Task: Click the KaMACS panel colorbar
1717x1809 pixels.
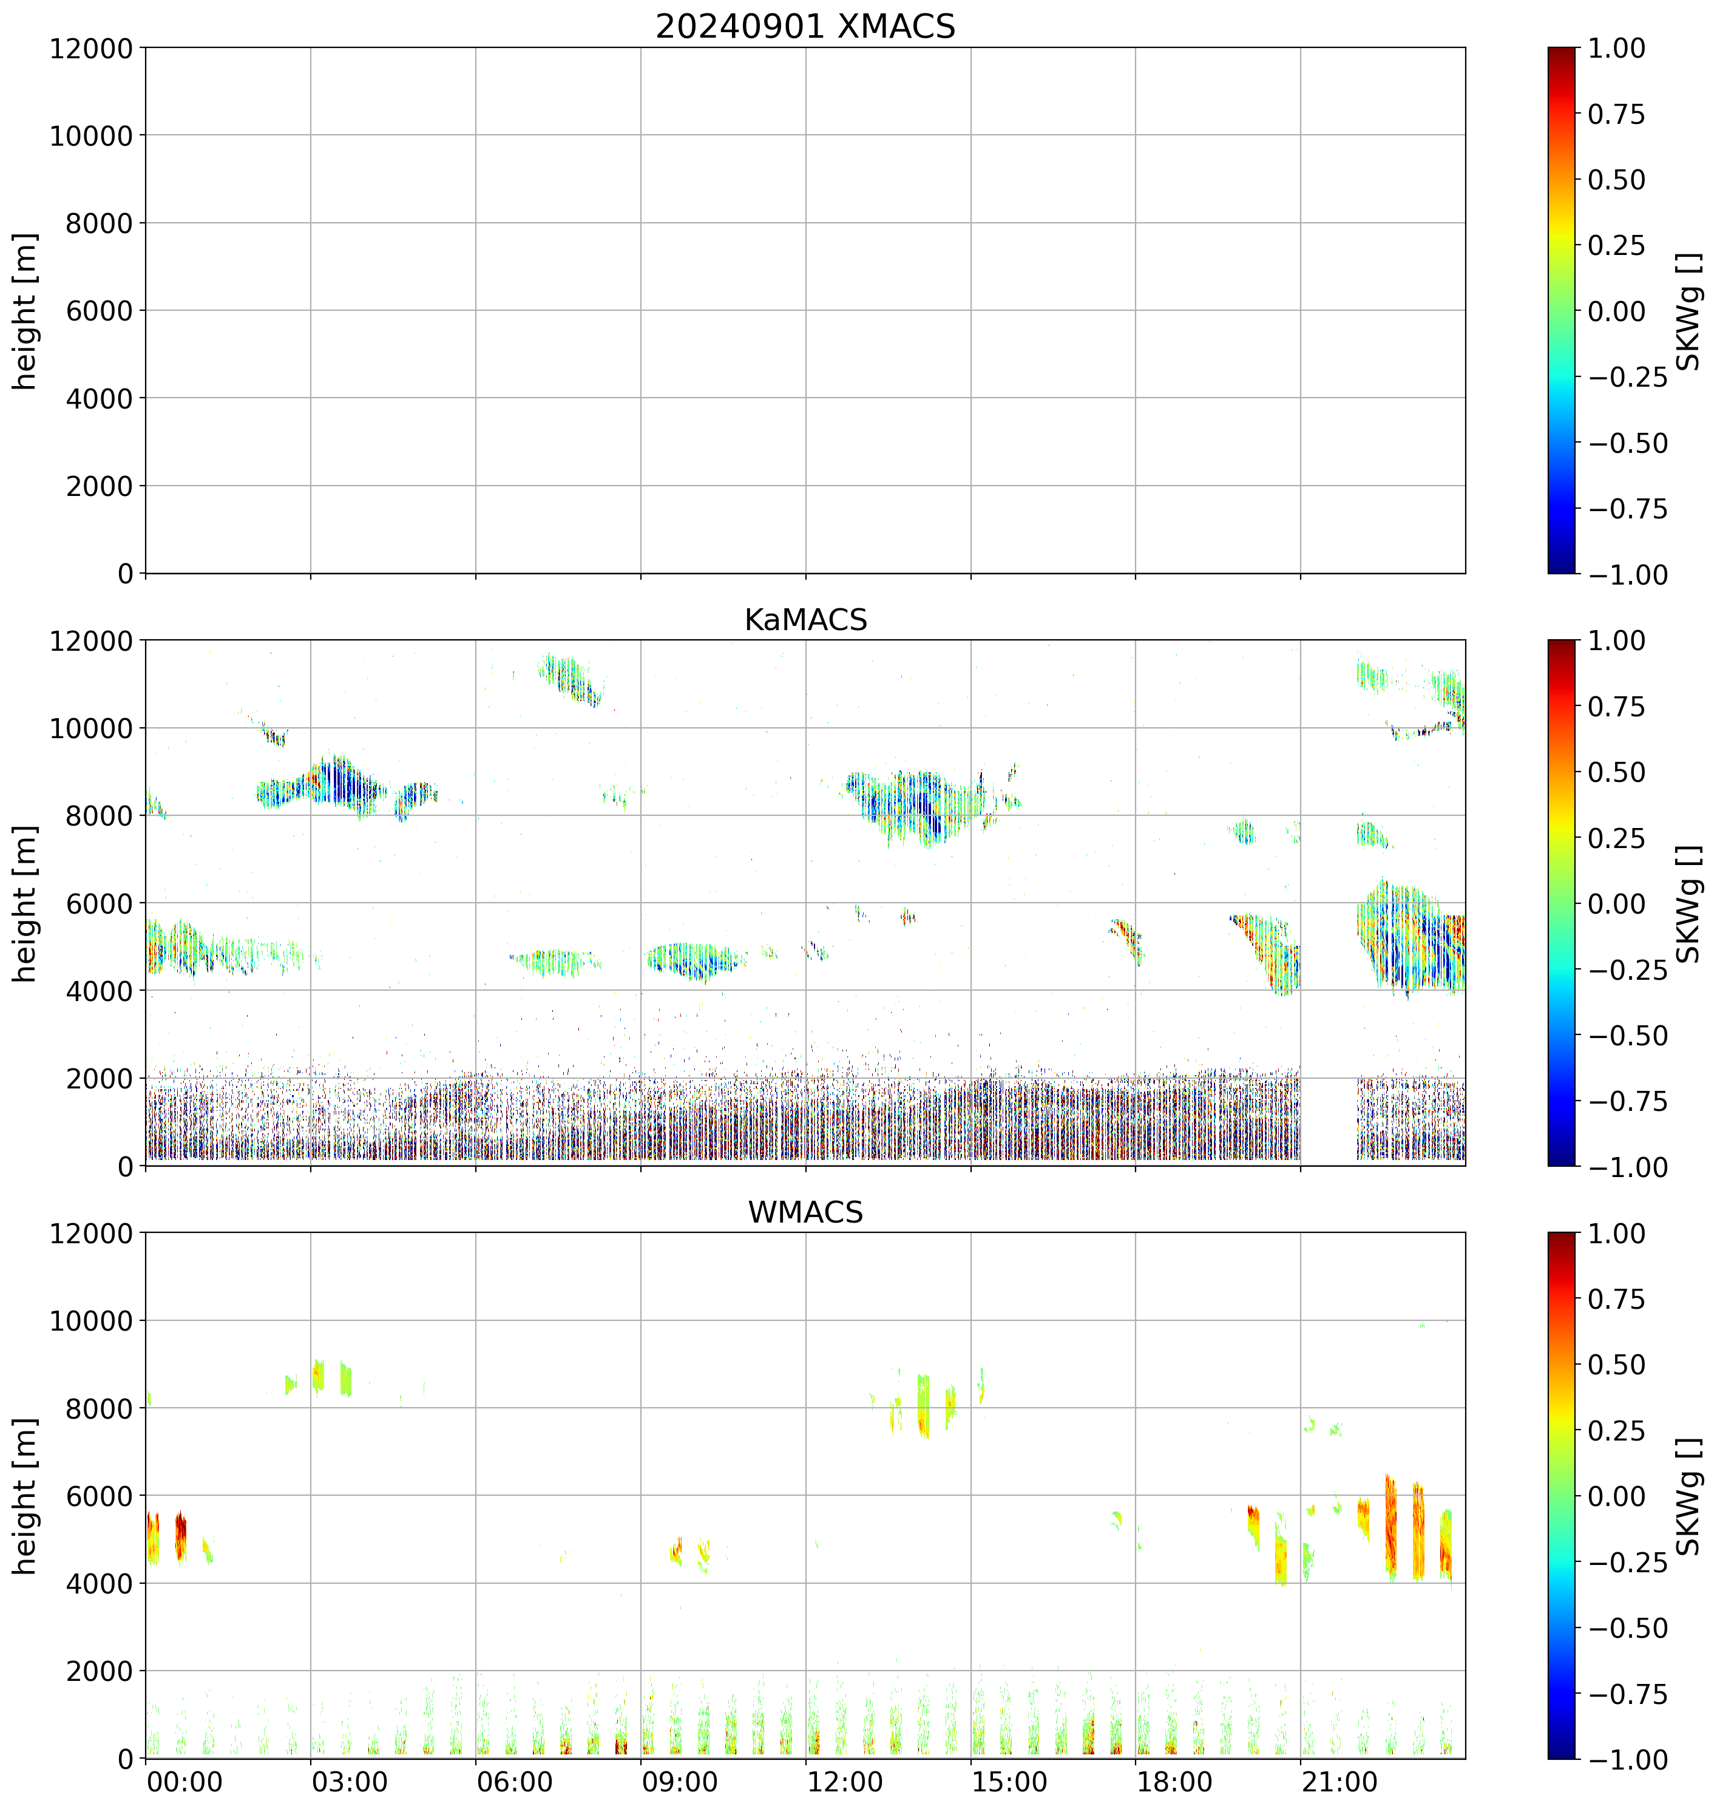Action: pos(1562,903)
